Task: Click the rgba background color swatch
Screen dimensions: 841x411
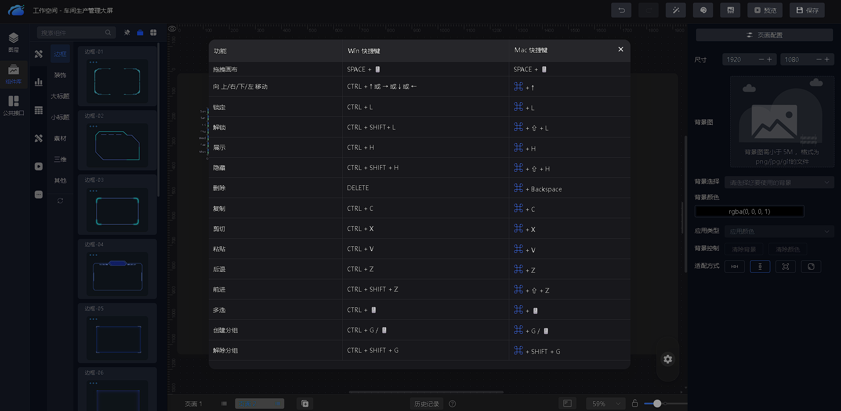Action: point(749,211)
